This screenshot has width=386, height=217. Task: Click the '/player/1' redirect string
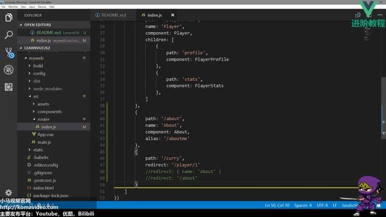[x=186, y=165]
